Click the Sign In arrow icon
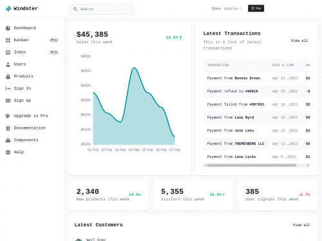322x241 pixels. click(8, 88)
